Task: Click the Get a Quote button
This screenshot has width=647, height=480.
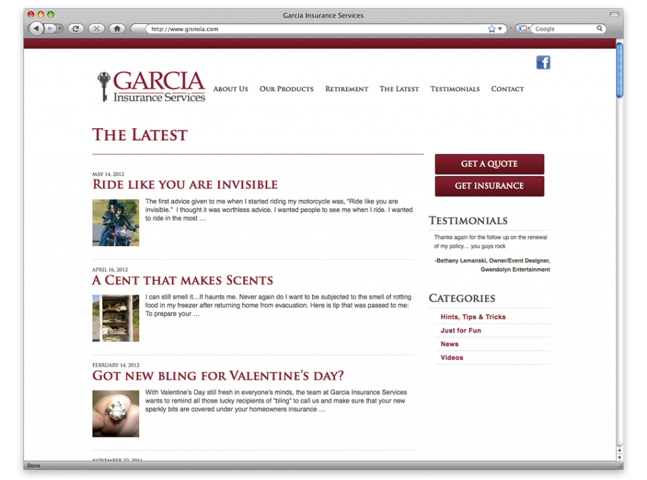Action: [490, 164]
